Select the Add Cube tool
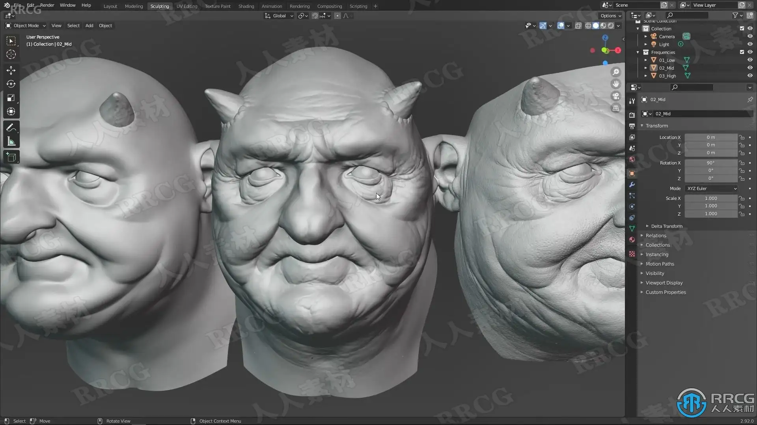This screenshot has width=757, height=425. [x=11, y=157]
